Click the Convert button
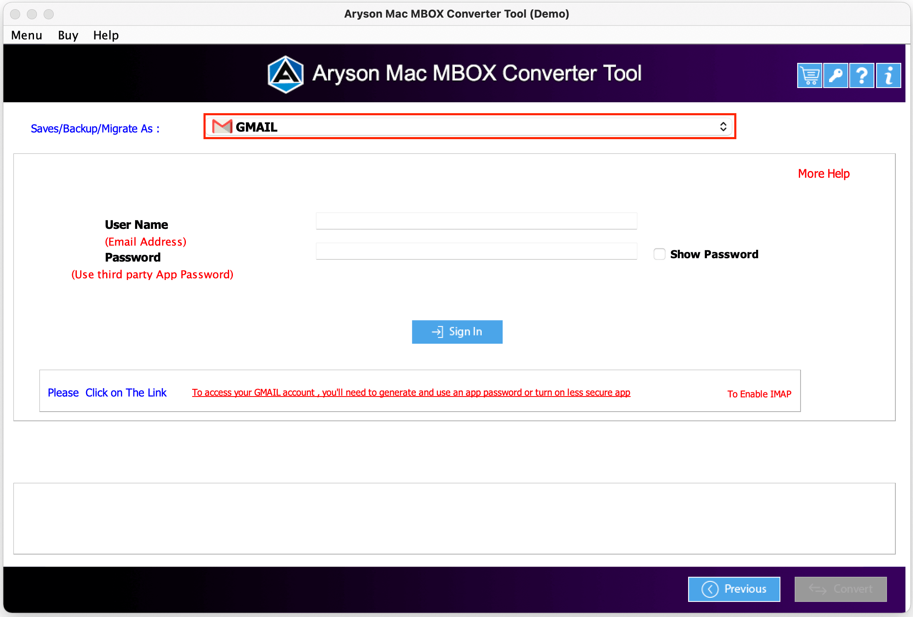 840,589
